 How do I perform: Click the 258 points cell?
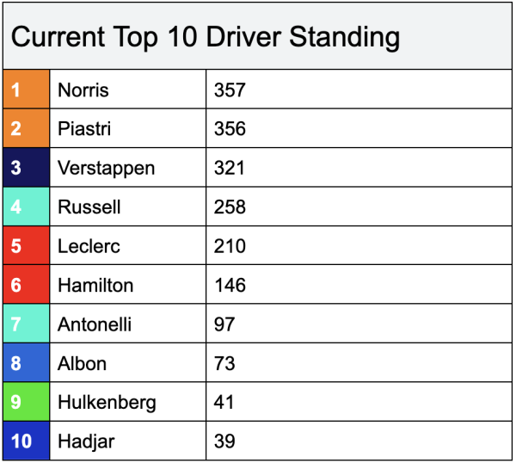tap(358, 207)
